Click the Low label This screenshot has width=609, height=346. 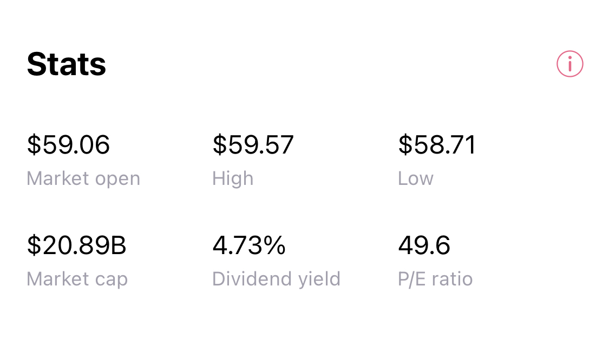[415, 178]
